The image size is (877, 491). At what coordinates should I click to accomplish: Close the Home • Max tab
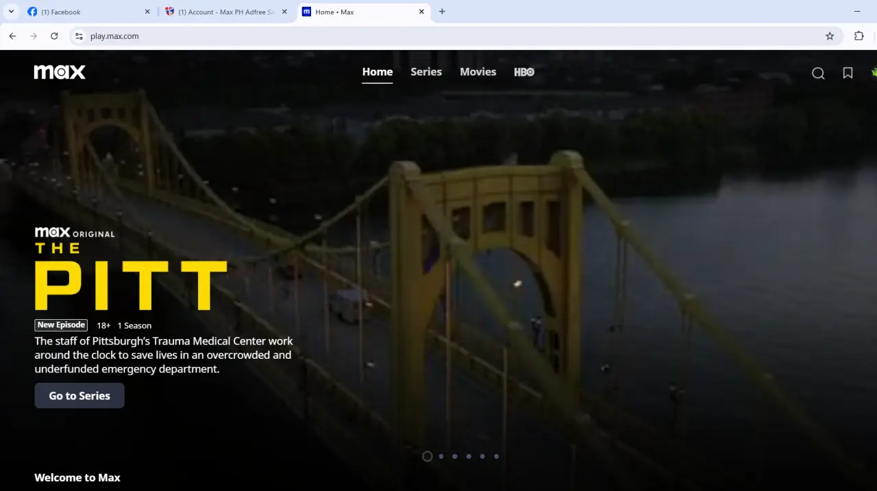click(x=421, y=12)
